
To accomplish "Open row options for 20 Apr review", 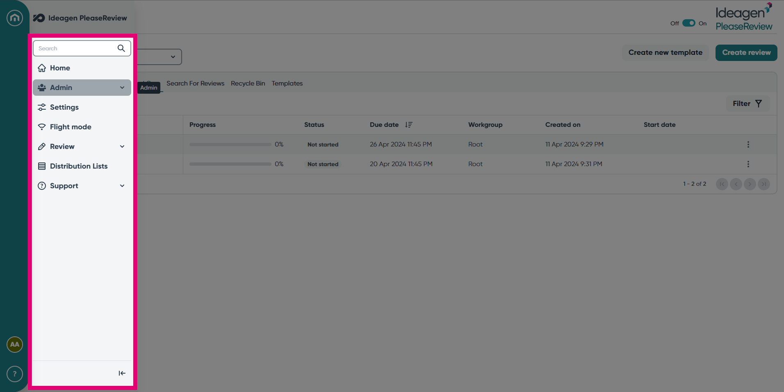I will (x=748, y=164).
